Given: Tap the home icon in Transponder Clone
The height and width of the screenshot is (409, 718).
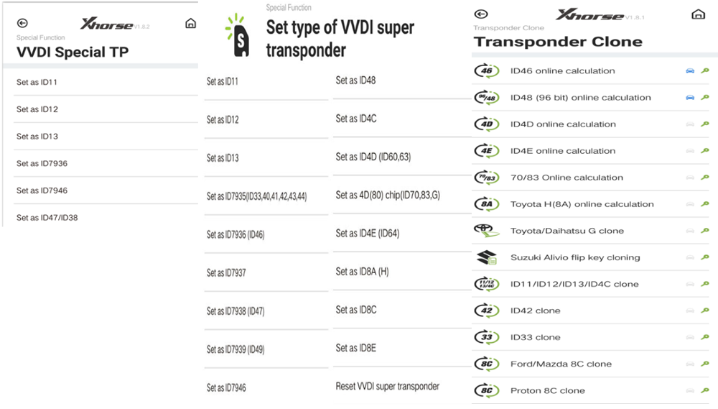Looking at the screenshot, I should click(697, 14).
